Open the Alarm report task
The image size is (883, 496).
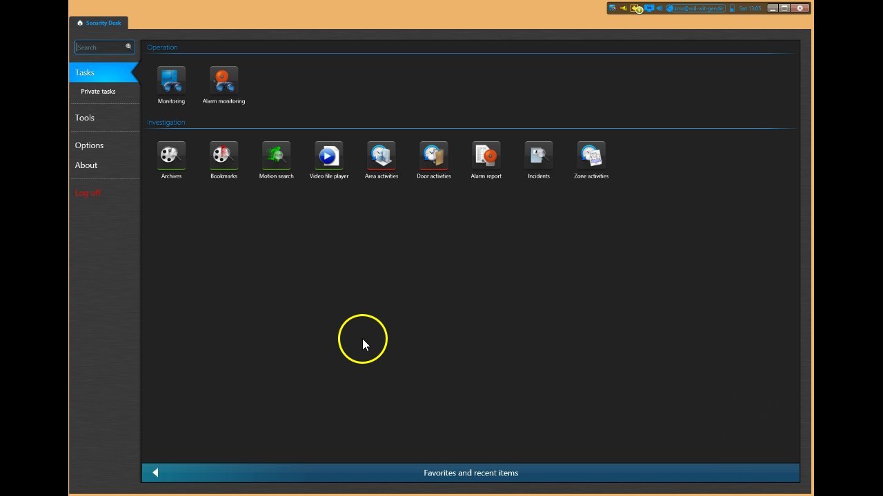(486, 156)
